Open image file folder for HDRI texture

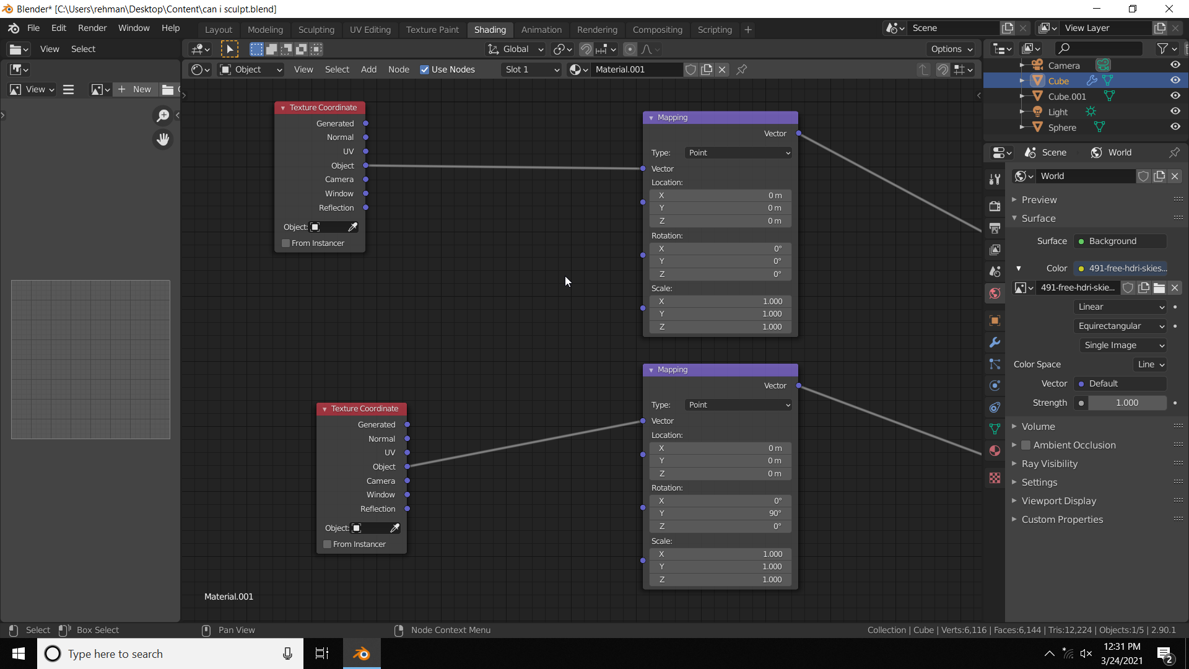(1159, 287)
